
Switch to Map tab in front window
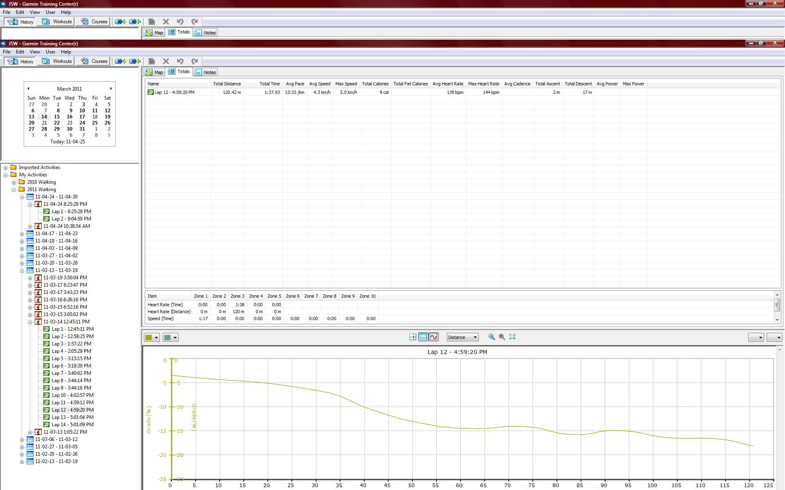tap(154, 72)
